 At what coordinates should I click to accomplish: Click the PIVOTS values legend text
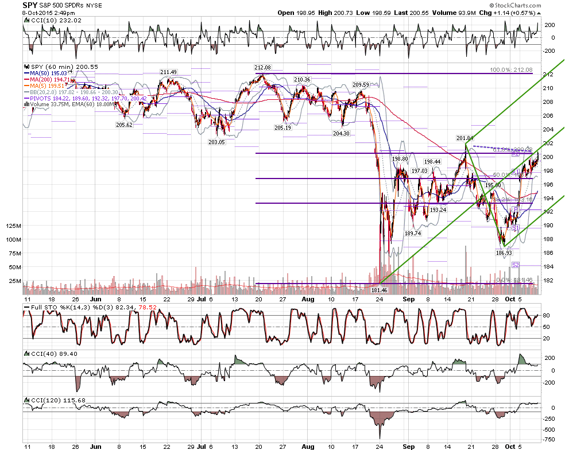click(88, 98)
